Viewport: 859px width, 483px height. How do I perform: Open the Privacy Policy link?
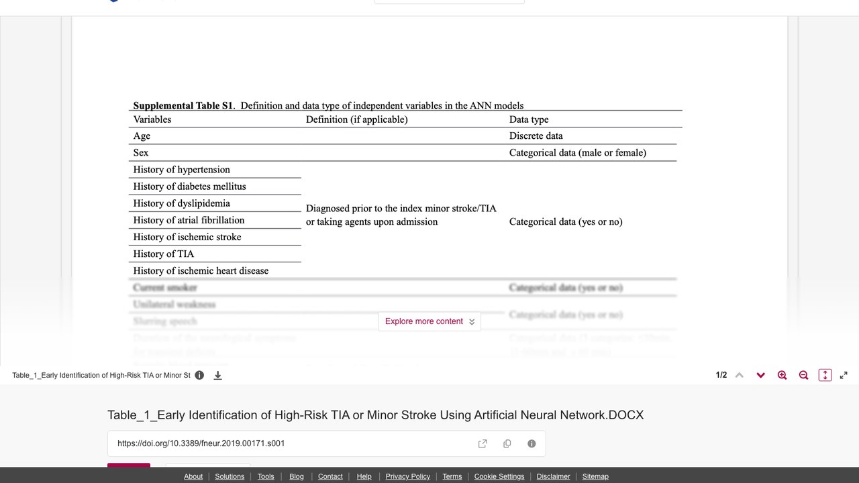click(408, 476)
